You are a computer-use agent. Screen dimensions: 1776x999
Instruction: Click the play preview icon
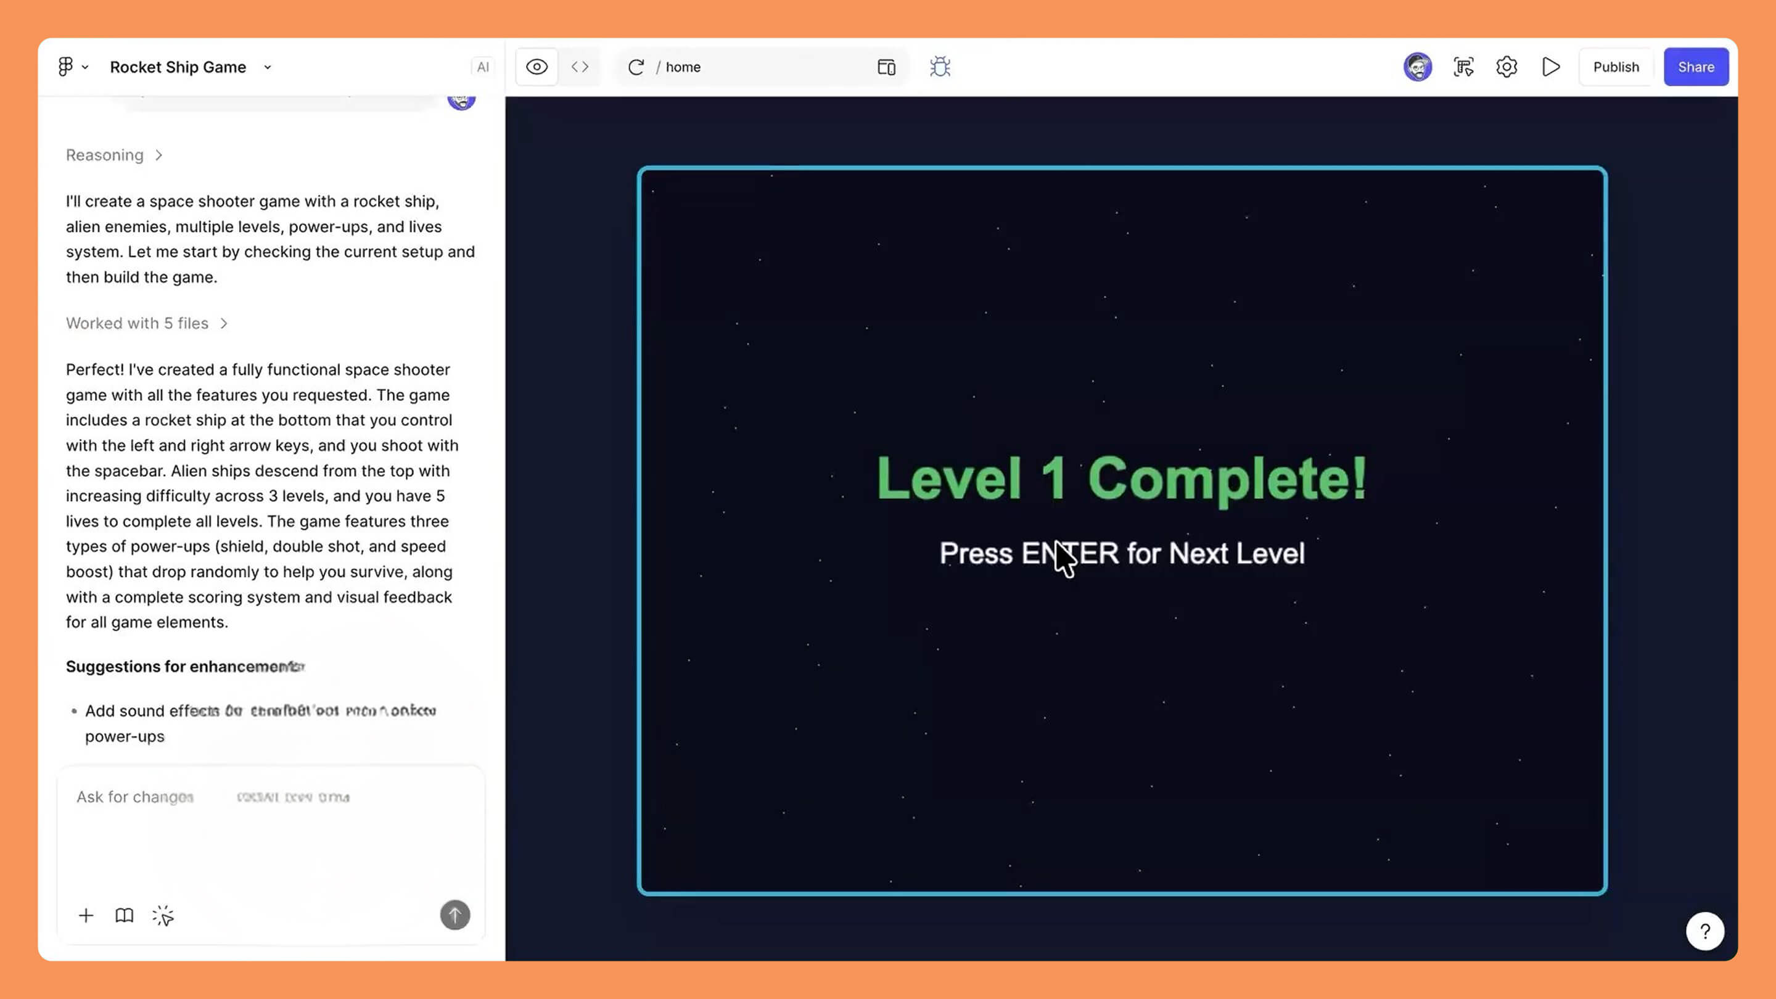tap(1552, 67)
